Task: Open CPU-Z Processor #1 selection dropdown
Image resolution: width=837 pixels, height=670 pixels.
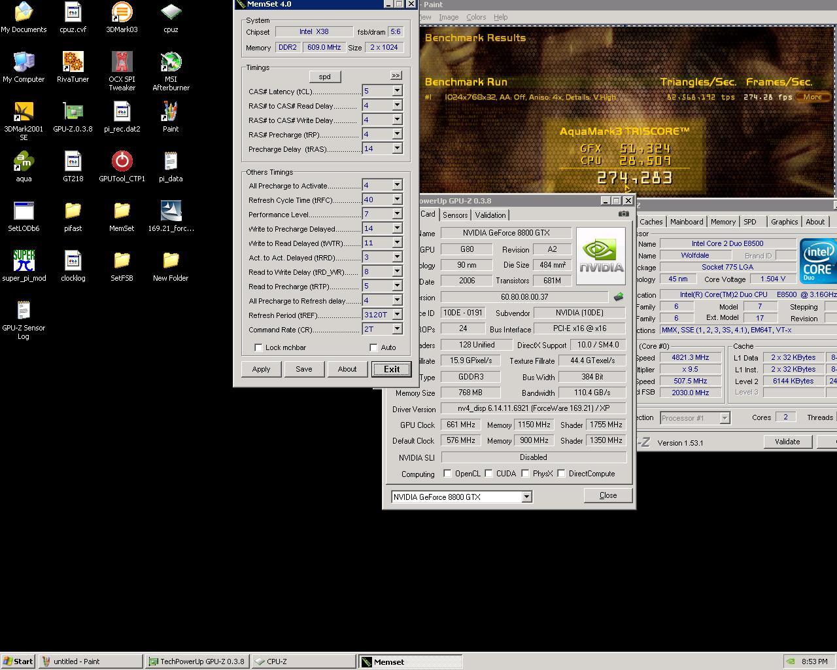Action: click(x=725, y=417)
